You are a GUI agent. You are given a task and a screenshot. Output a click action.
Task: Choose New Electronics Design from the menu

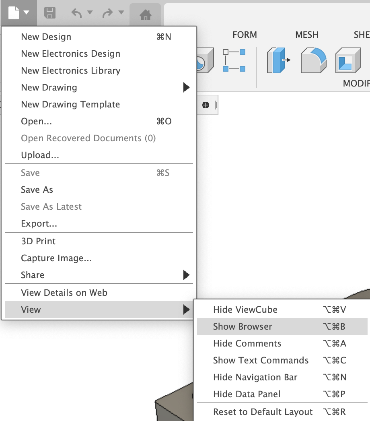point(70,54)
